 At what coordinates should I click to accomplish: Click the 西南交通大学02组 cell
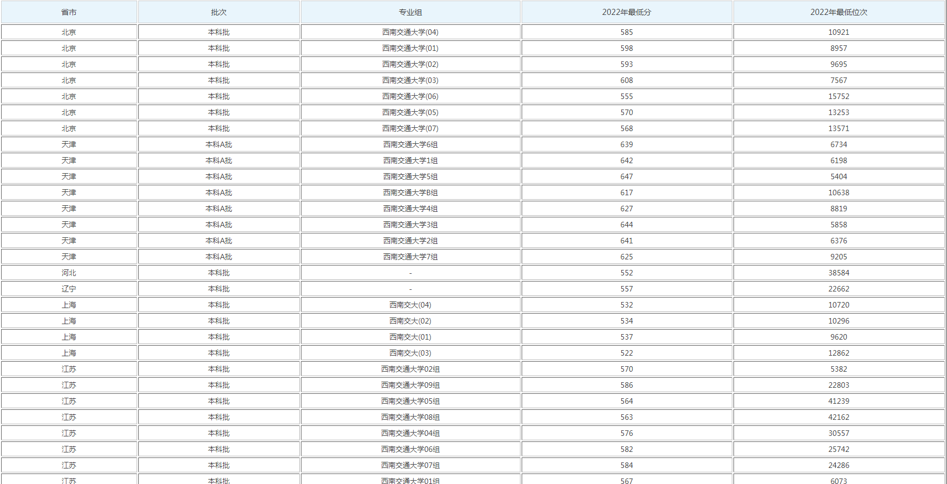tap(410, 369)
